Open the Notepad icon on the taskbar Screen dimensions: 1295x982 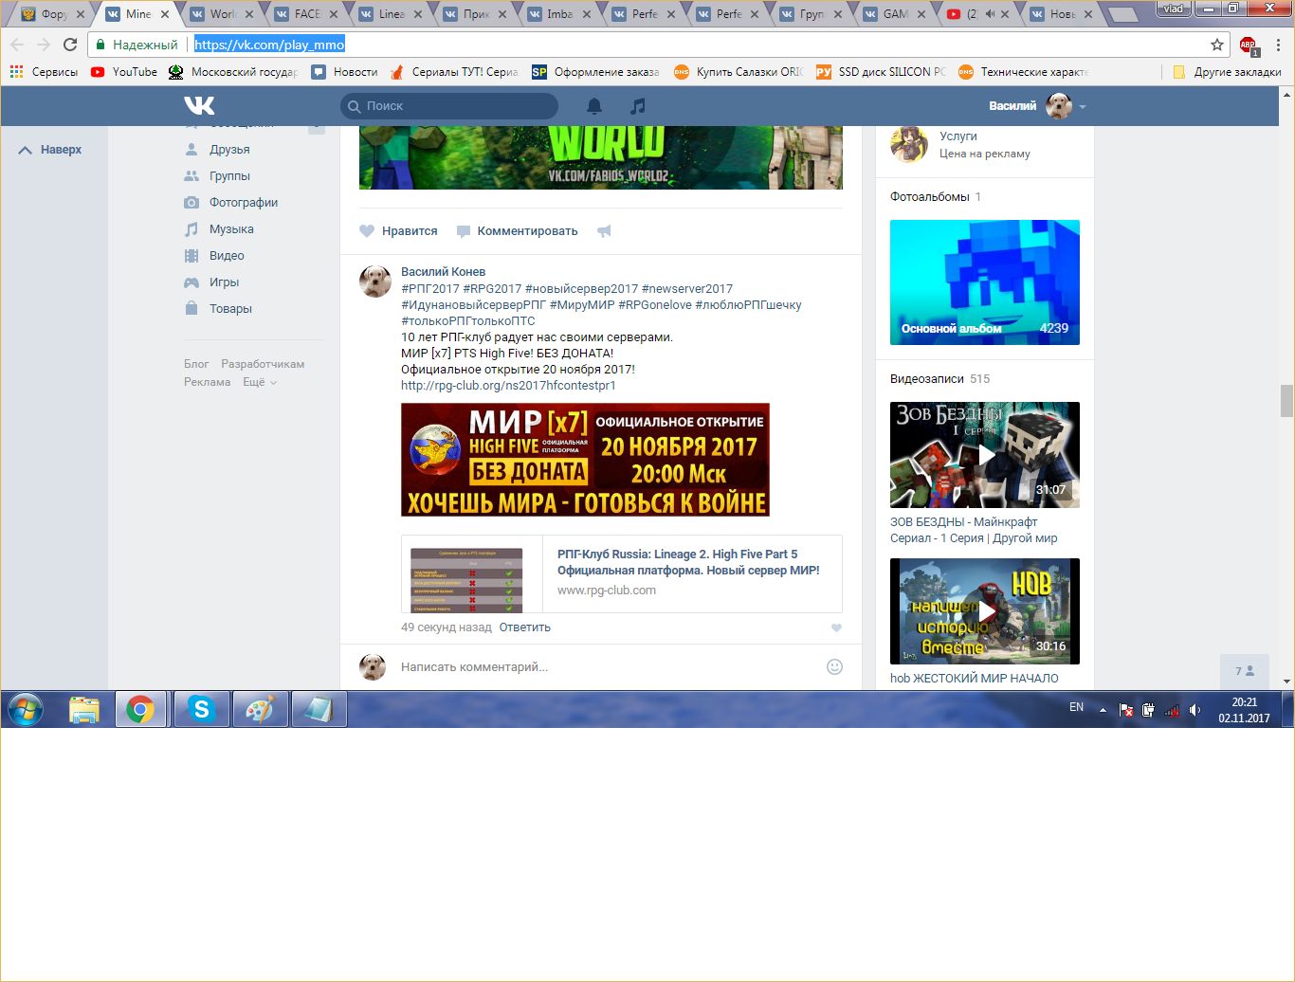[x=319, y=709]
